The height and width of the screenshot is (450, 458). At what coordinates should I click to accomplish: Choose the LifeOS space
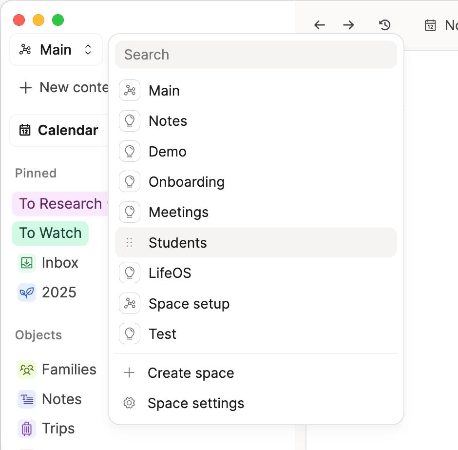click(170, 273)
